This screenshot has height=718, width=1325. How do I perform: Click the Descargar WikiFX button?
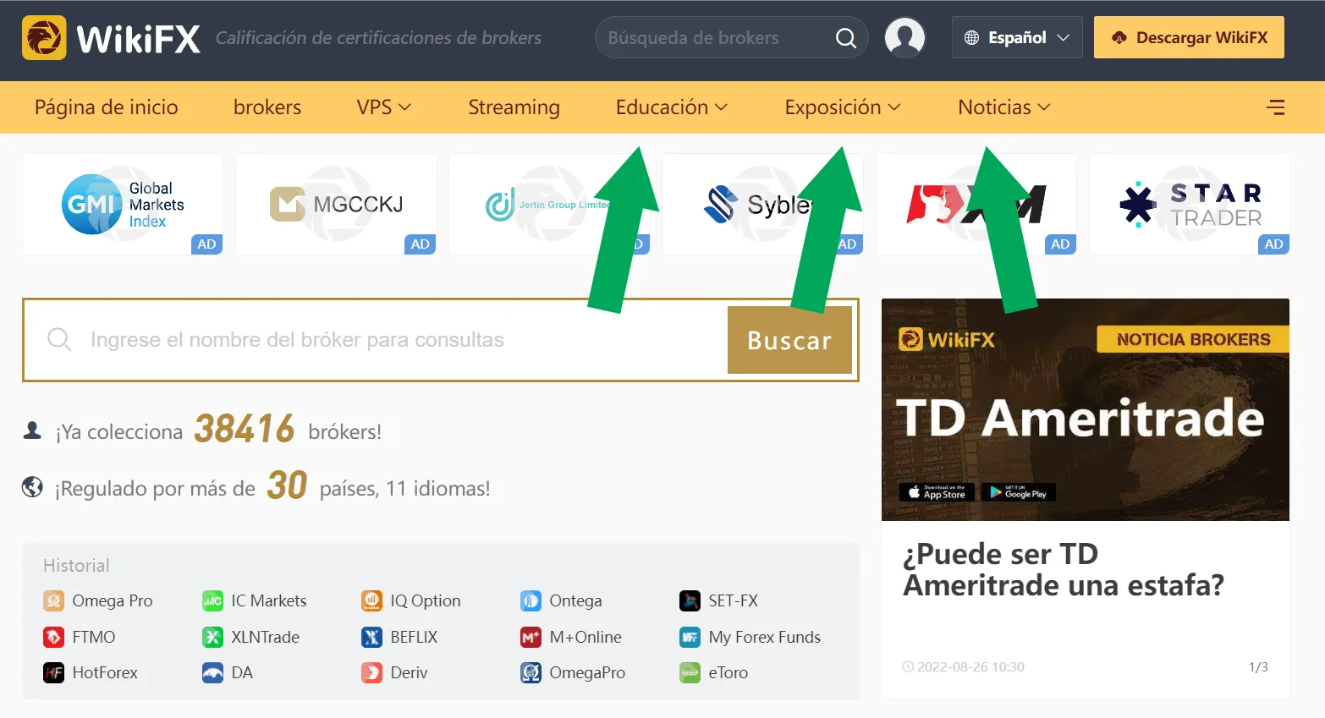point(1189,38)
